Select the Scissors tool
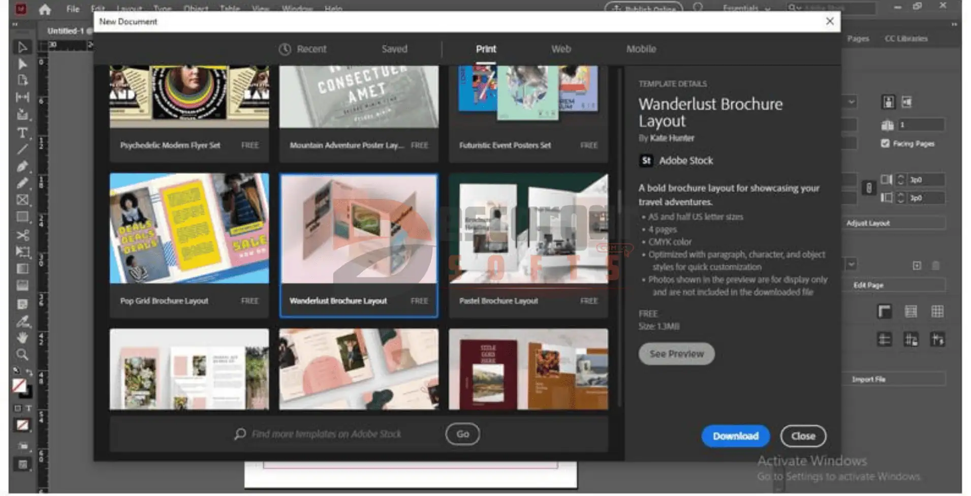This screenshot has width=971, height=496. tap(22, 235)
